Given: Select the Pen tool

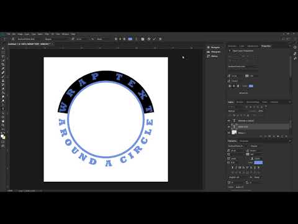Looking at the screenshot, I should coord(3,105).
